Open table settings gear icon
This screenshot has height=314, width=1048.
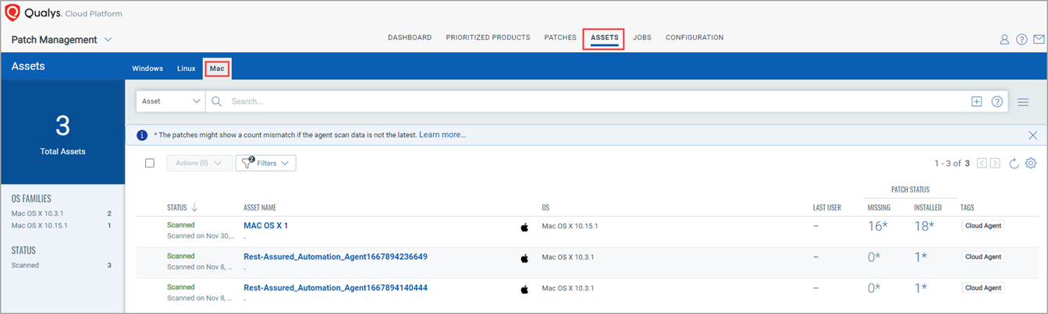(1031, 164)
